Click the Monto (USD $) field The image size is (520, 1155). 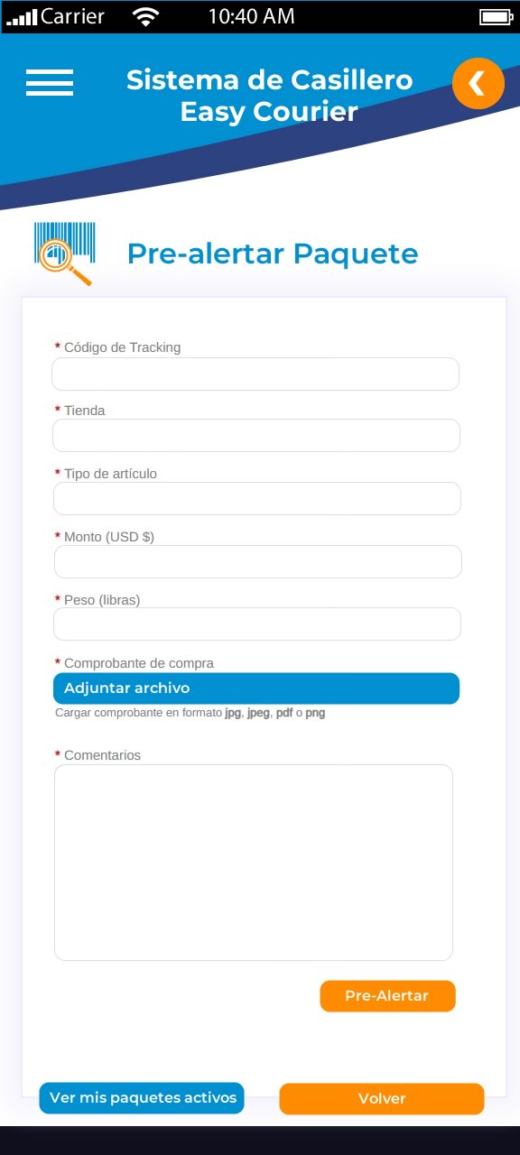[x=258, y=561]
